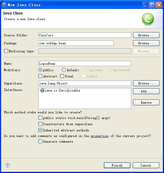Browse for the Source folder
164x173 pixels.
coord(146,35)
